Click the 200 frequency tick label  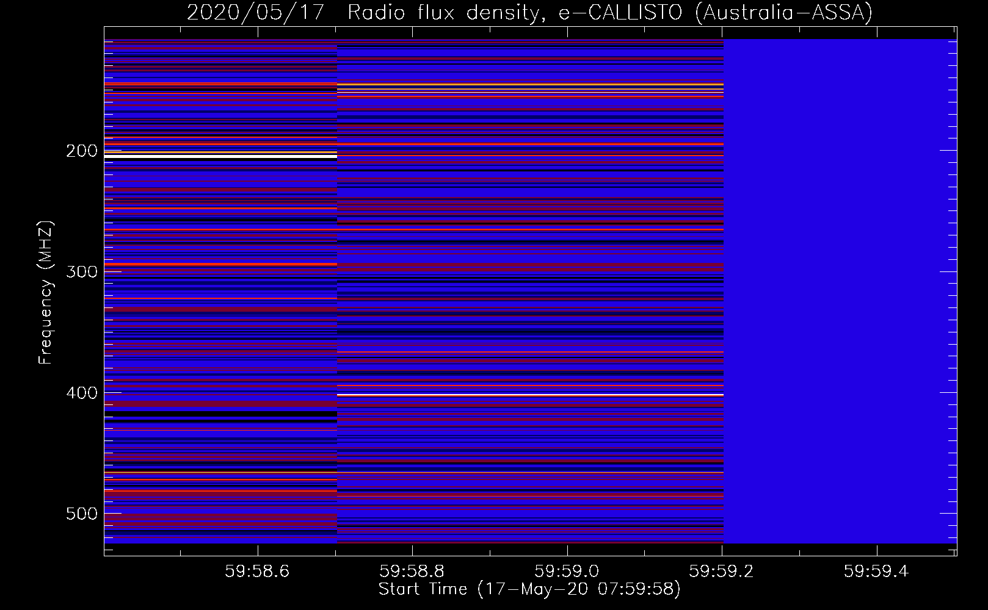(82, 151)
